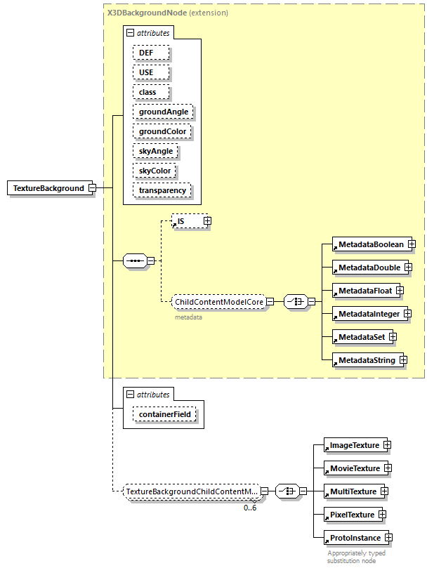Viewport: 427px width, 568px height.
Task: Expand the MetadataBoolean element
Action: pos(412,244)
